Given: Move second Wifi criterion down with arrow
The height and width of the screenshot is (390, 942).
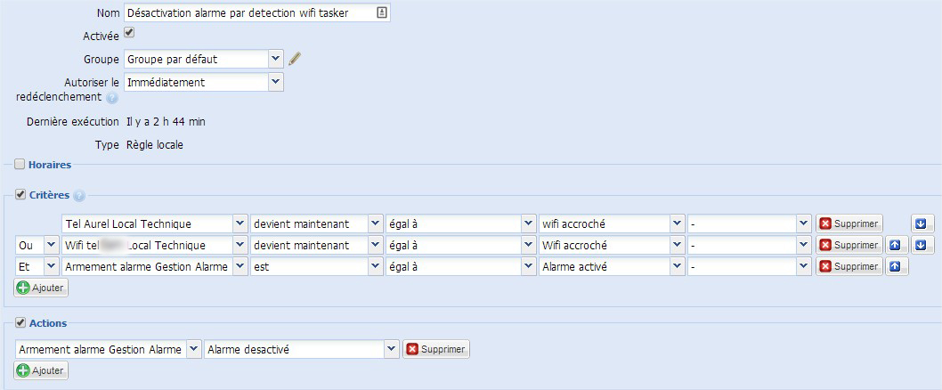Looking at the screenshot, I should (x=922, y=245).
